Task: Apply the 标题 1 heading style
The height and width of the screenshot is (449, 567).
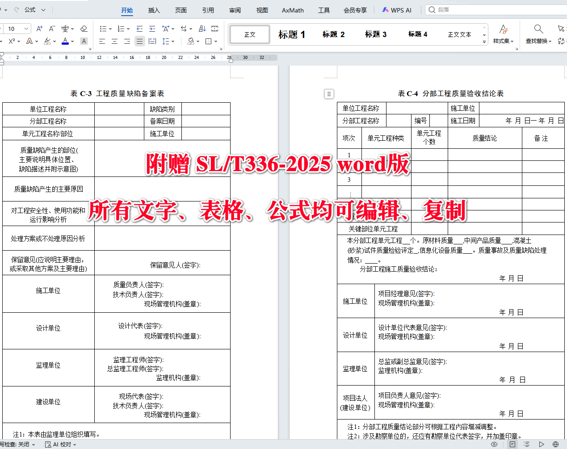Action: (x=291, y=34)
